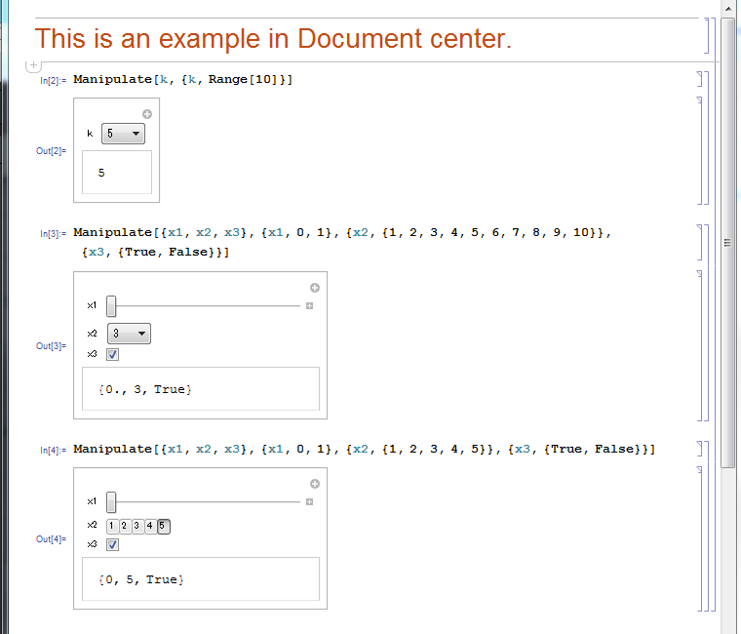Click the plus icon in Out[4] Manipulate panel
The image size is (741, 634).
coord(315,484)
